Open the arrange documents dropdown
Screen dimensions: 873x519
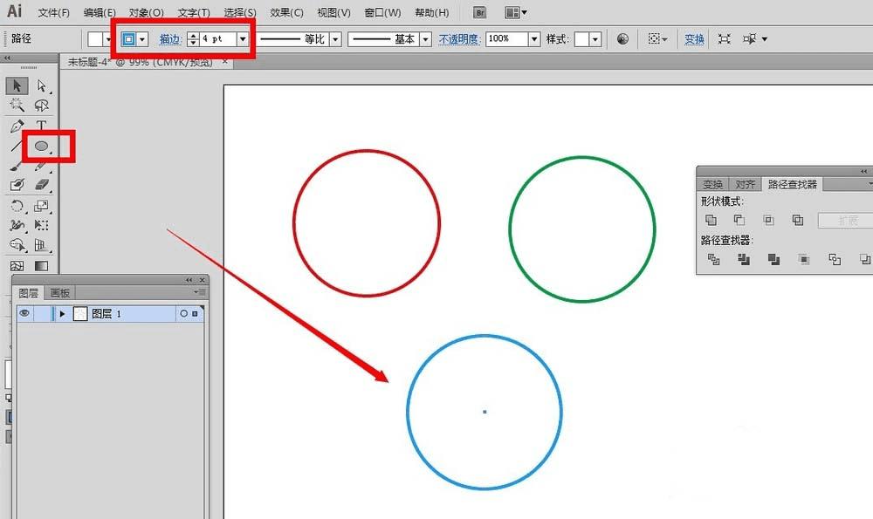pos(516,12)
